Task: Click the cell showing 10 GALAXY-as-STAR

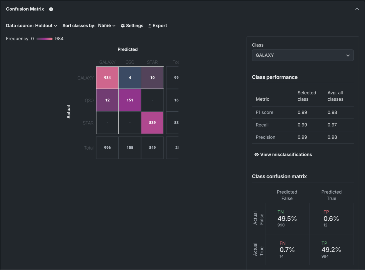Action: pos(152,78)
